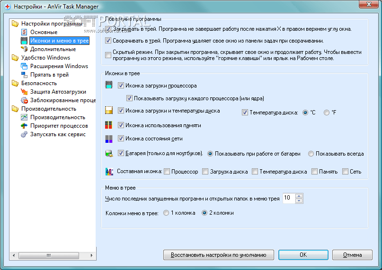This screenshot has height=270, width=382.
Task: Click the AnVir red cross title bar icon
Action: pyautogui.click(x=8, y=7)
